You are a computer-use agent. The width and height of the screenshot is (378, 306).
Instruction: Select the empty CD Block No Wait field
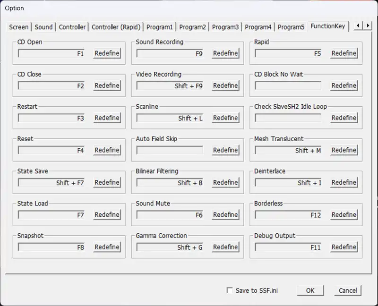pyautogui.click(x=288, y=85)
